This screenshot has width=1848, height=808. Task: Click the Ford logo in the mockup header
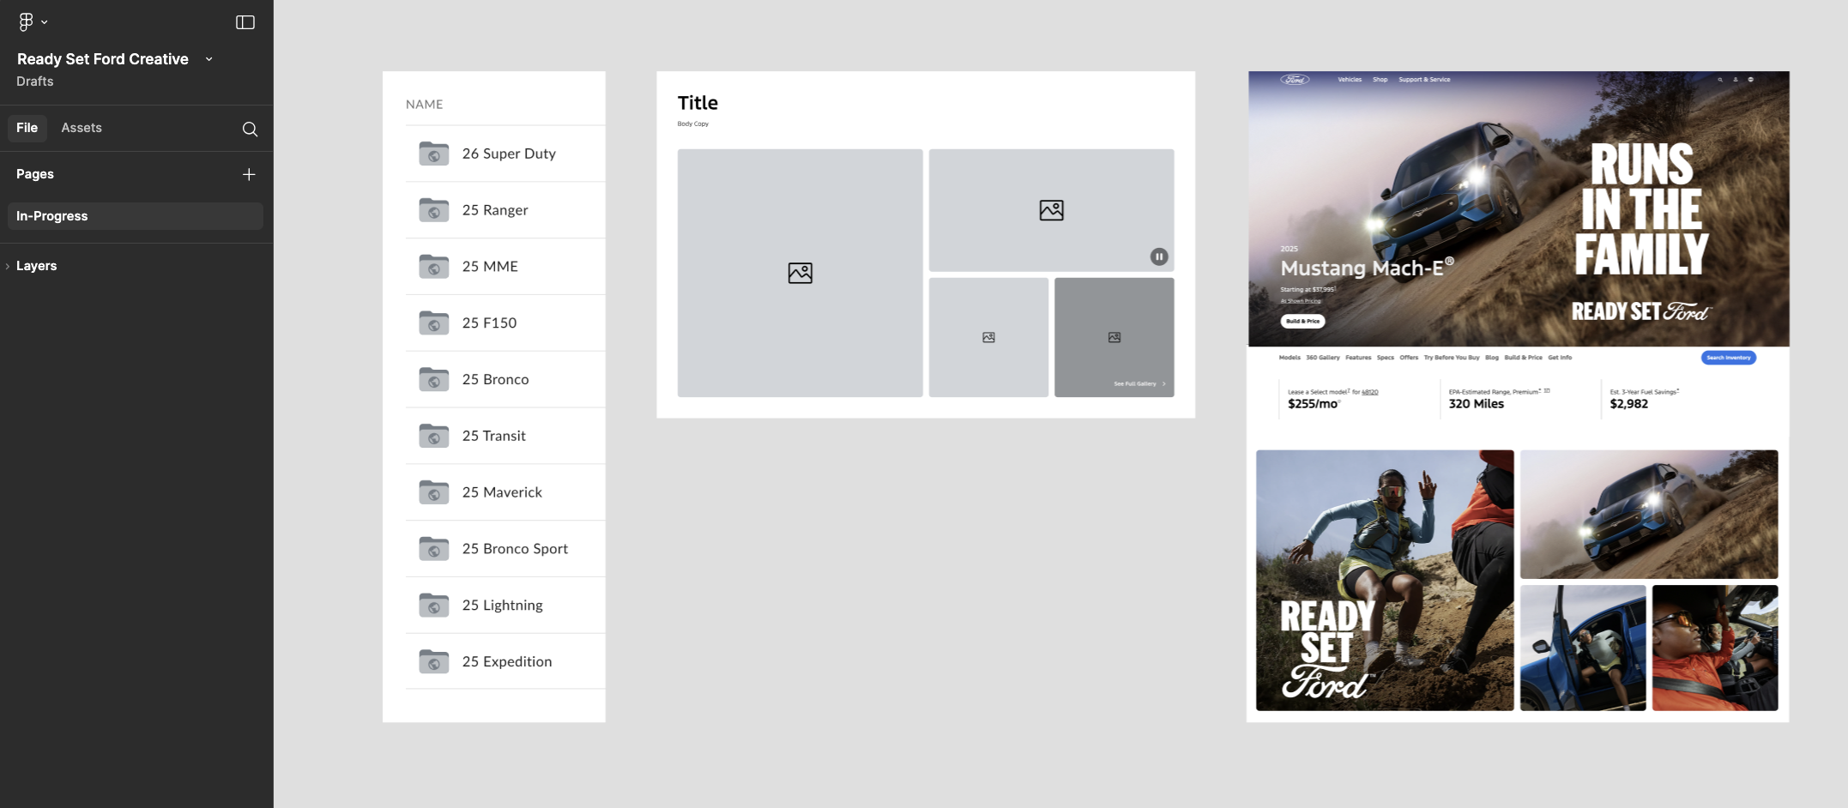click(1294, 78)
